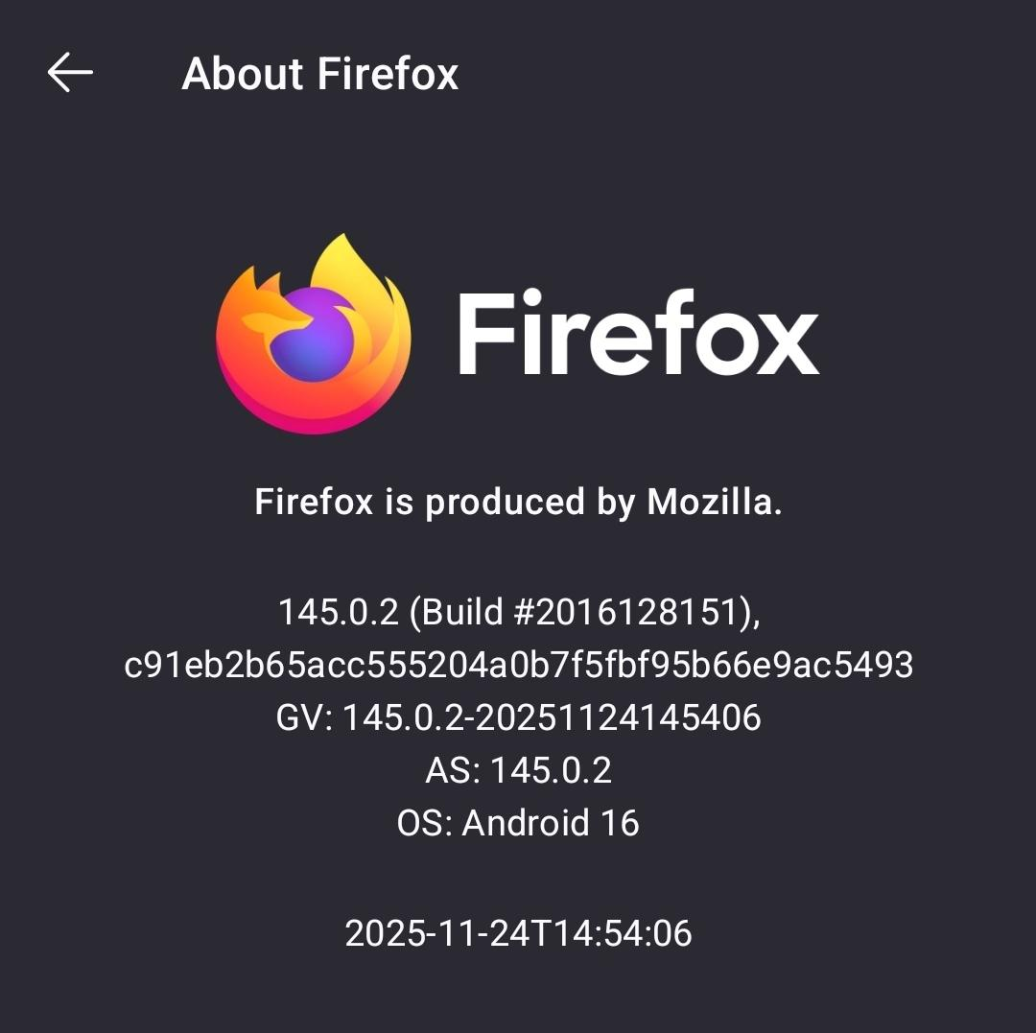This screenshot has height=1033, width=1036.
Task: Tap the OS: Android 16 line
Action: coord(519,823)
